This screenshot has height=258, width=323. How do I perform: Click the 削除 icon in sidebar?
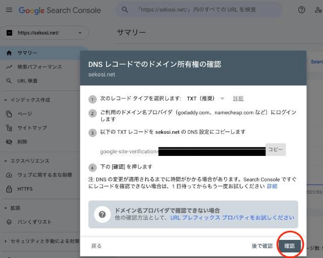(x=9, y=142)
